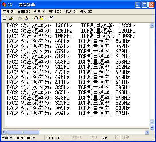Open the 编辑(E) menu

pos(24,11)
